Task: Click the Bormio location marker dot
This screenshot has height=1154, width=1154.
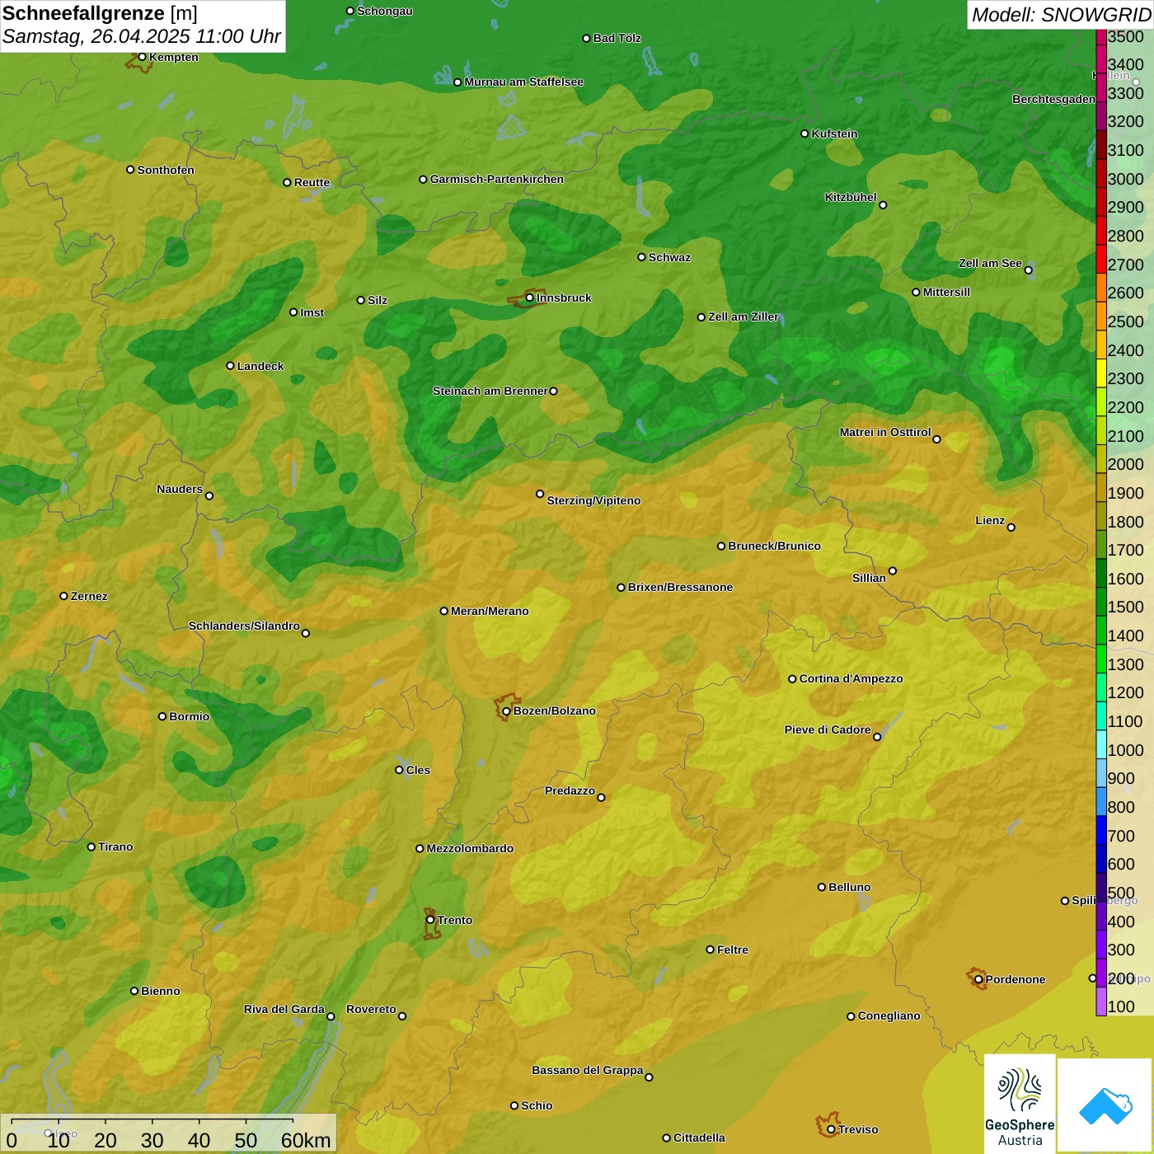Action: (x=162, y=716)
